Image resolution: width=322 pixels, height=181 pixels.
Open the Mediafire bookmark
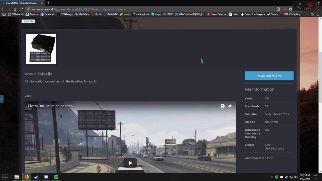point(82,14)
